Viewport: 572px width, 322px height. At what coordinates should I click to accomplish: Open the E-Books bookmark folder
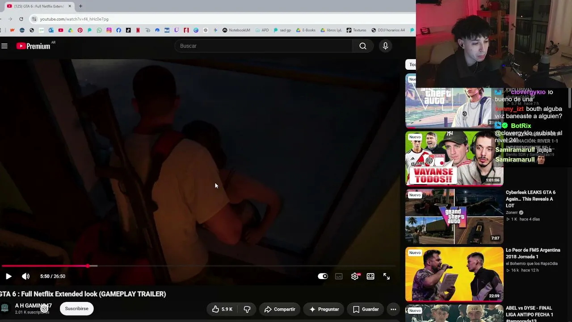(306, 30)
